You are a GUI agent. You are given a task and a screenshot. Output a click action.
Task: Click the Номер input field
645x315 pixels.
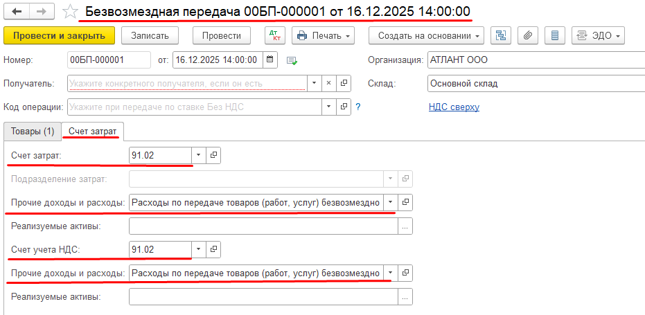pos(109,60)
